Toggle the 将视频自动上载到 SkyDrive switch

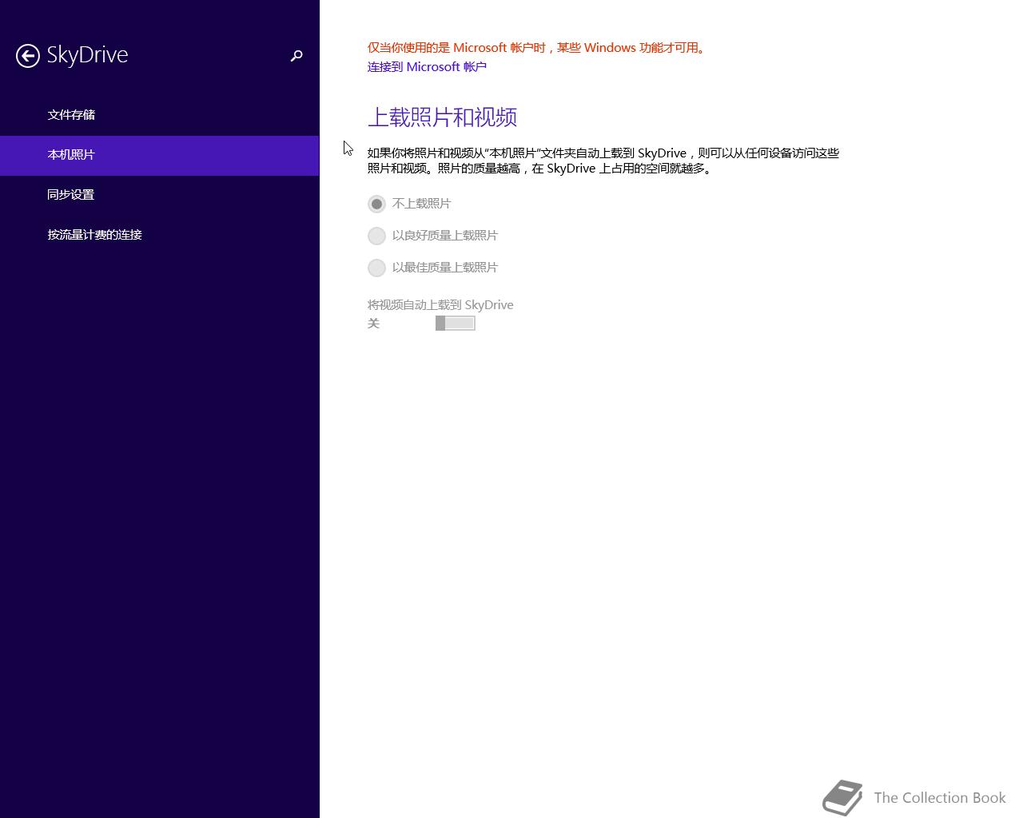click(x=456, y=323)
